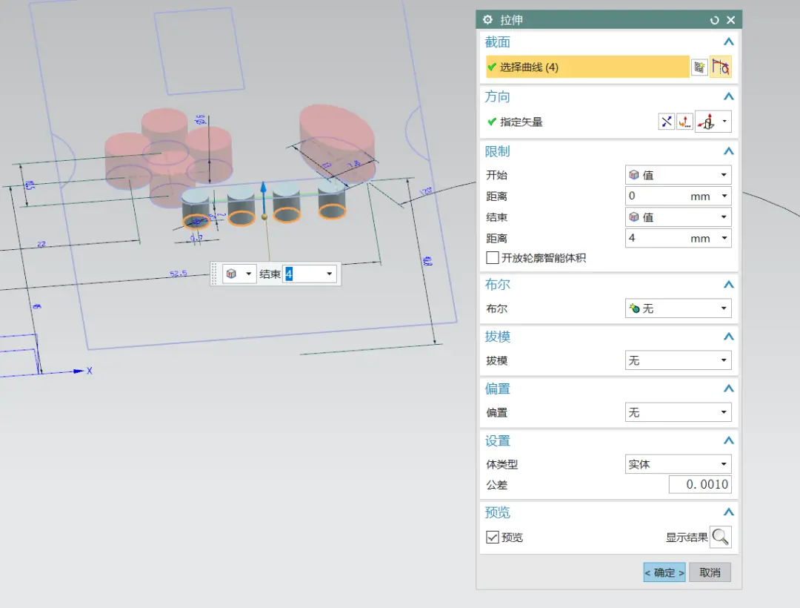Select the 22 dimension in the sketch

point(41,244)
